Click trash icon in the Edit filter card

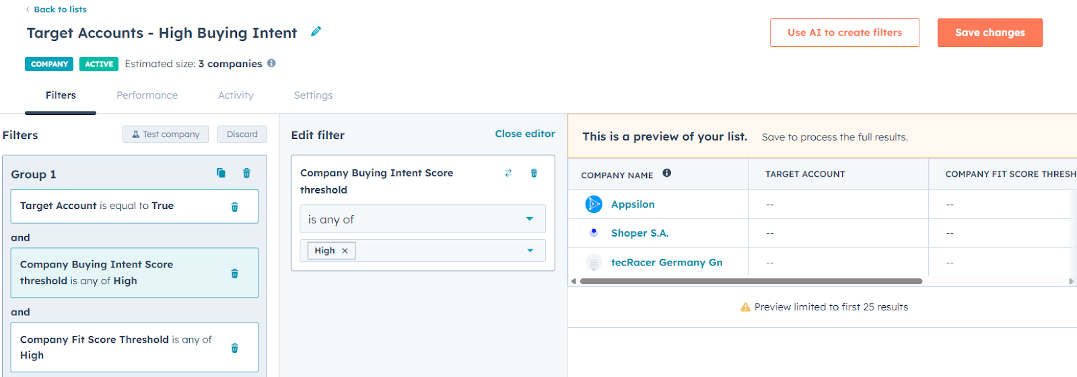pyautogui.click(x=534, y=173)
